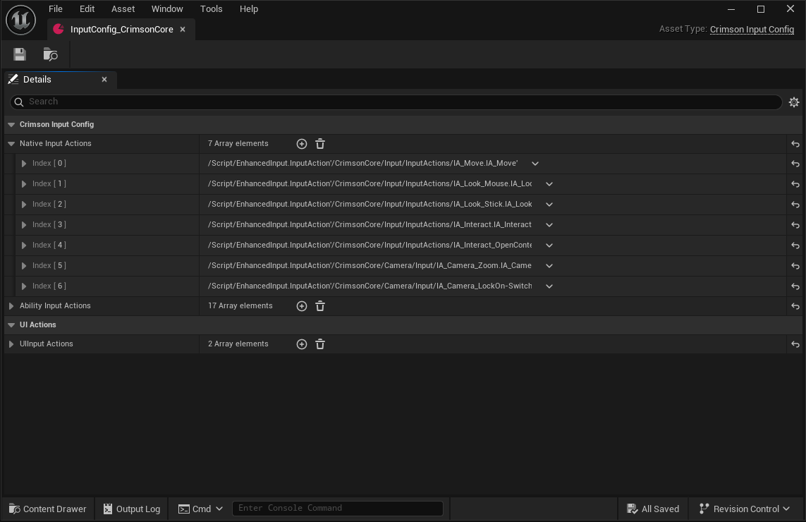The height and width of the screenshot is (522, 806).
Task: Select the Details tab
Action: pyautogui.click(x=60, y=79)
